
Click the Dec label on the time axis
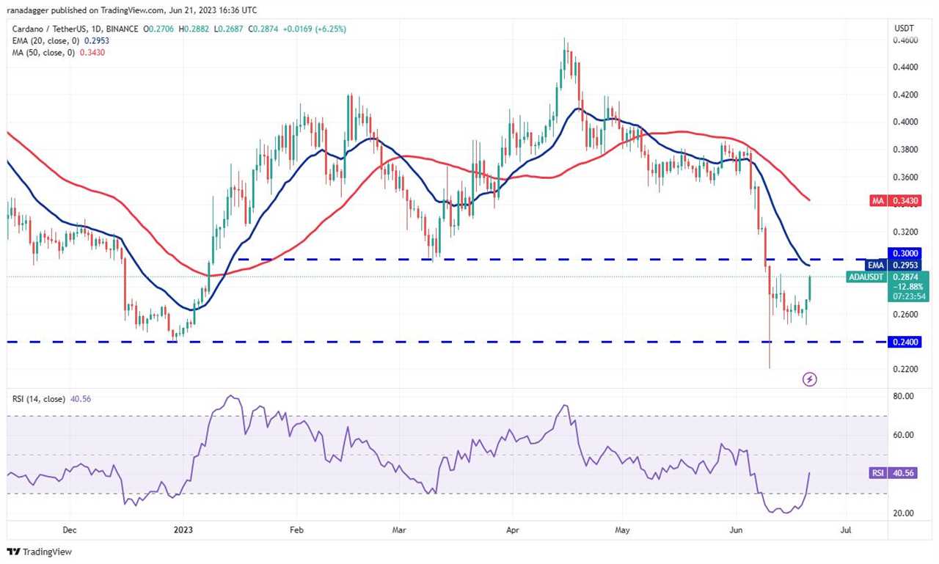(70, 528)
